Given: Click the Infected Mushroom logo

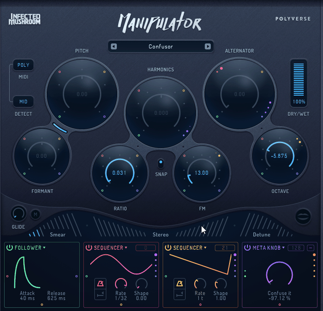Looking at the screenshot, I should pos(25,19).
